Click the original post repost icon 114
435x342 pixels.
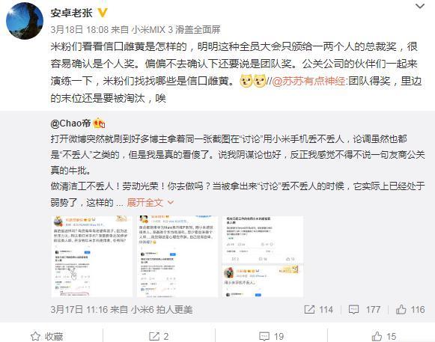pyautogui.click(x=318, y=309)
